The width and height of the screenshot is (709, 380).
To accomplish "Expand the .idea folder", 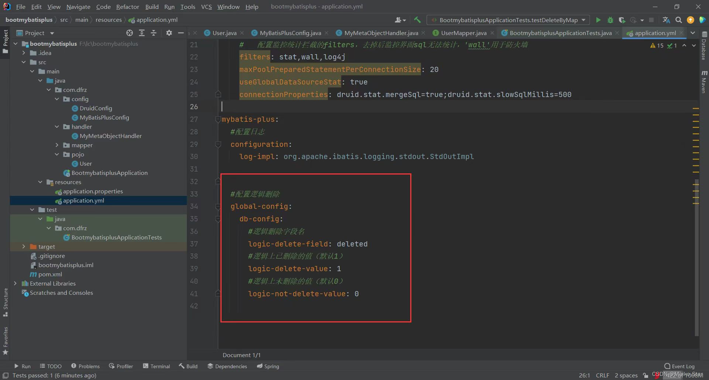I will 24,53.
